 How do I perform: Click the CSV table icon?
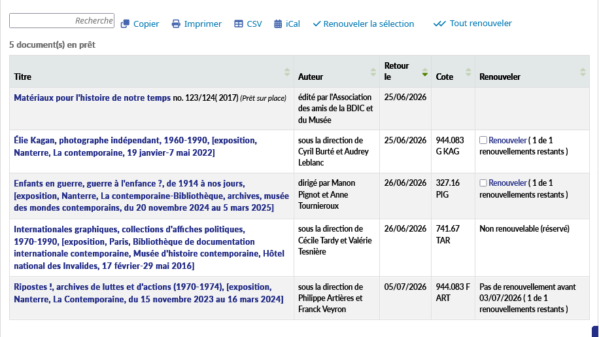239,24
